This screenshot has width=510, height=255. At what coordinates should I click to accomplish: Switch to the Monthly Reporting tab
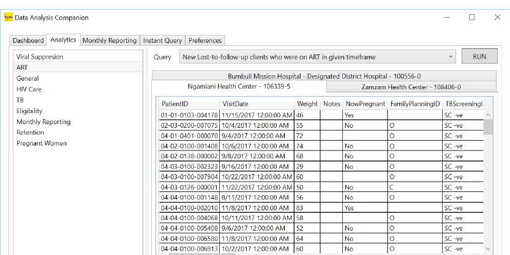(x=110, y=40)
